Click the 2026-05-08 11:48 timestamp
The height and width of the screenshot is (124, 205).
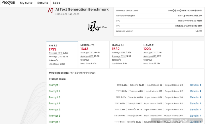point(67,14)
